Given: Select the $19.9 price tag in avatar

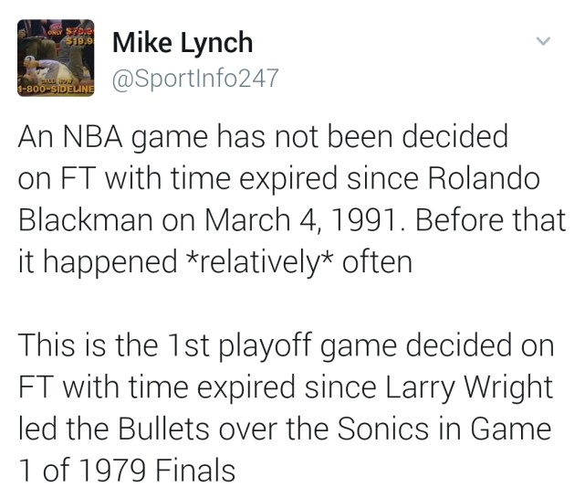Looking at the screenshot, I should tap(80, 41).
